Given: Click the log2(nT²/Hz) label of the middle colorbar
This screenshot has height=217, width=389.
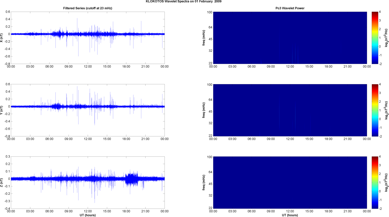Looking at the screenshot, I should (386, 110).
